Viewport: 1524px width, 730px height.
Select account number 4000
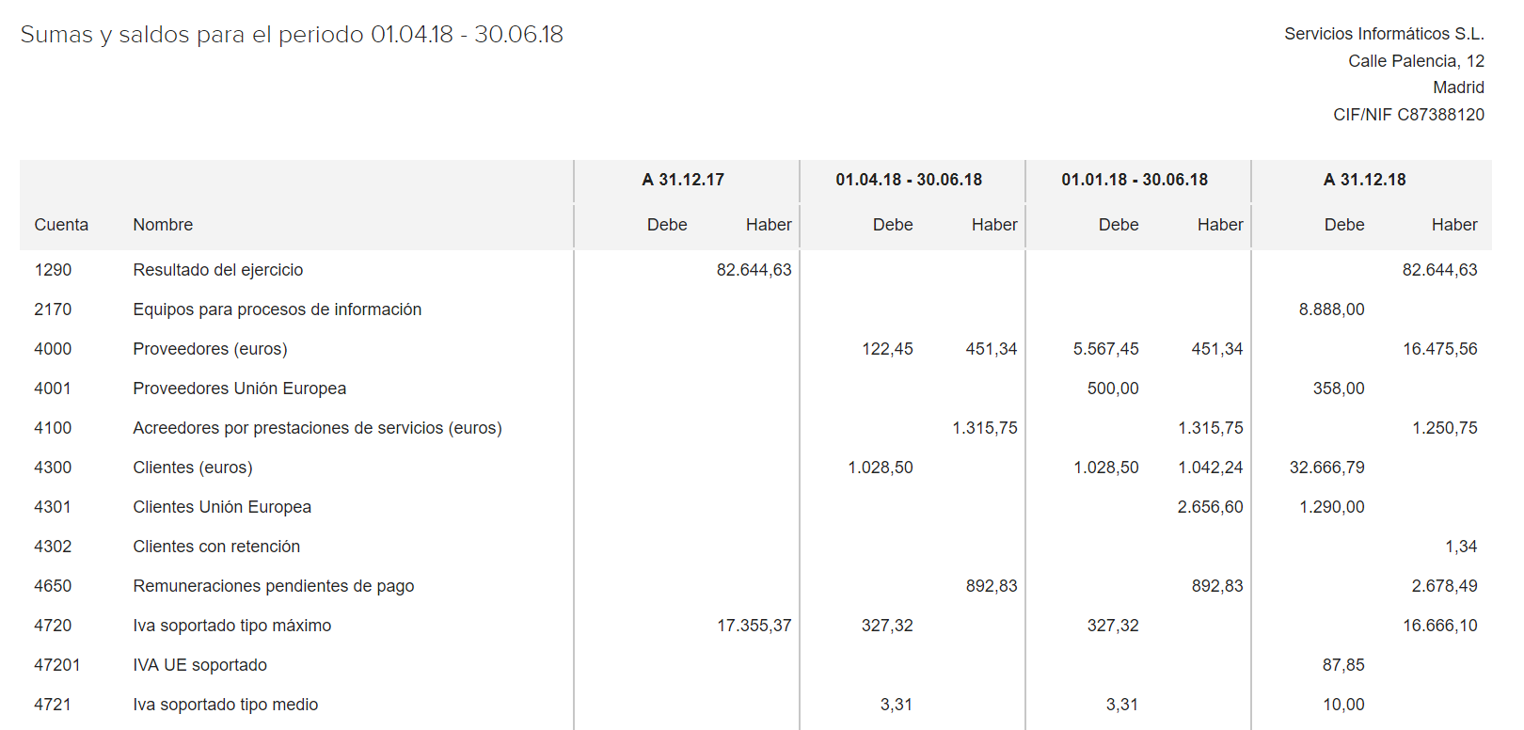[x=53, y=349]
